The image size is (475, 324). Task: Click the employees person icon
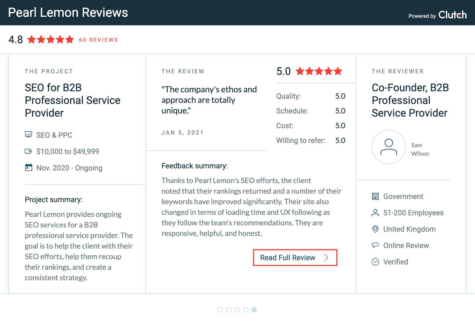[375, 213]
